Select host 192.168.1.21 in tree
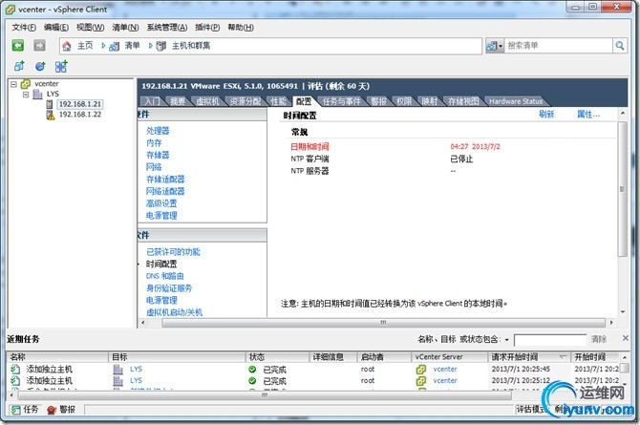The width and height of the screenshot is (640, 425). 80,104
